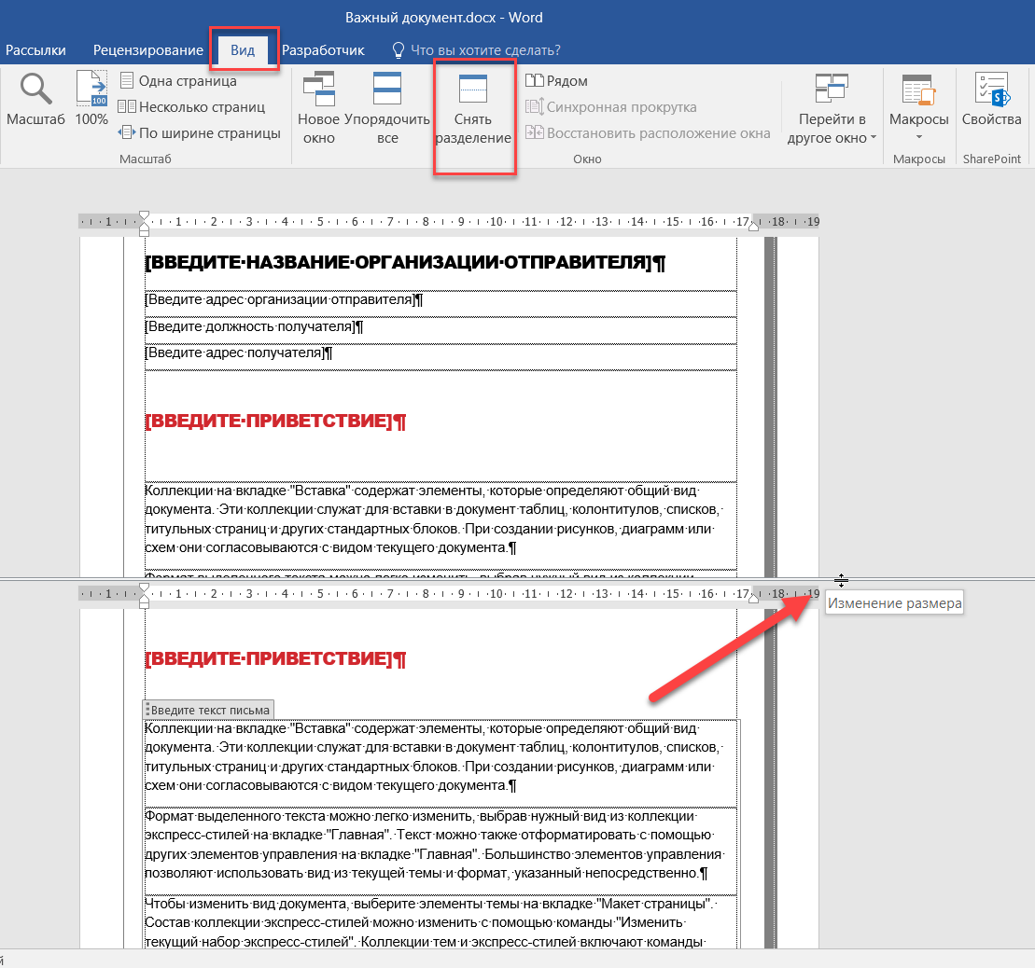Open SharePoint Свойства

tap(991, 100)
